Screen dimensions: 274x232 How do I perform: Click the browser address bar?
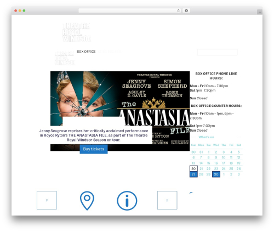130,11
